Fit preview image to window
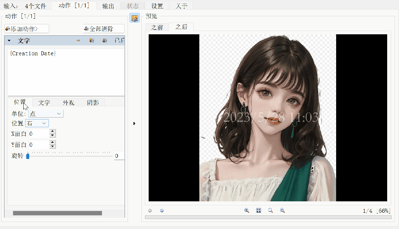 click(258, 211)
